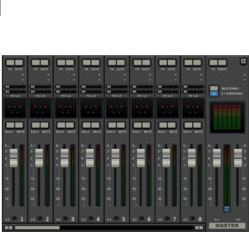Open track 2 surround panner display
The height and width of the screenshot is (232, 249).
[40, 108]
